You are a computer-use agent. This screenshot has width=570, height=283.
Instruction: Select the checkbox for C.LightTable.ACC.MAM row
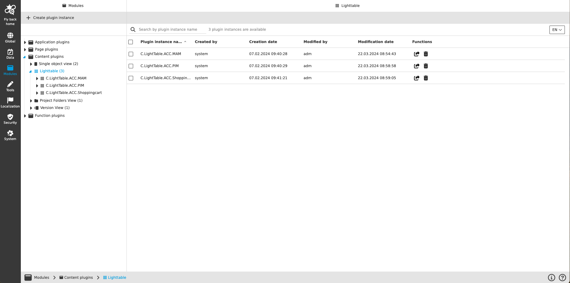tap(131, 54)
